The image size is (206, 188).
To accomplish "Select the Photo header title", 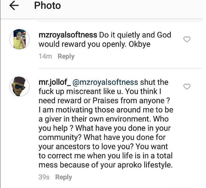I will (x=47, y=6).
